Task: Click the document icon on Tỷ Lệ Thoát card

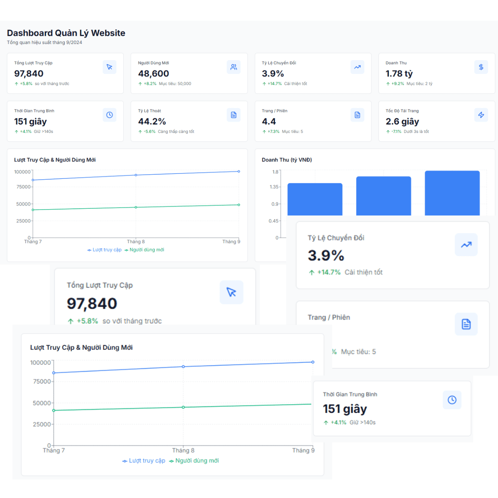Action: (234, 115)
